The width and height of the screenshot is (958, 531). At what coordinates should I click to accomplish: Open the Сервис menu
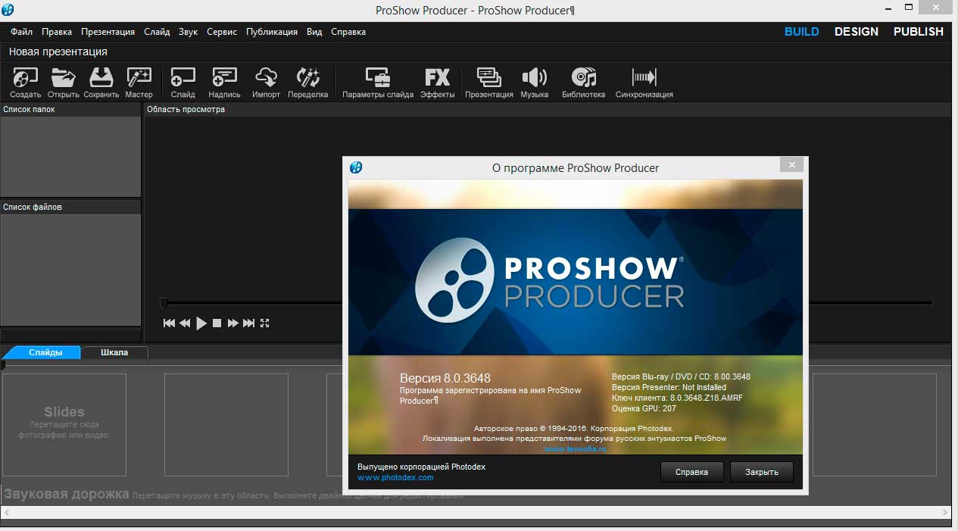(222, 32)
